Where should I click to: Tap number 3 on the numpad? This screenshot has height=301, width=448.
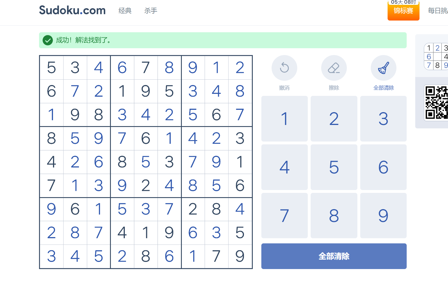coord(383,119)
